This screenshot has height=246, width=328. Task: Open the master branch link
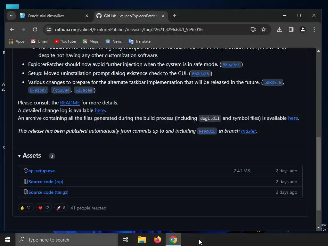[x=249, y=131]
